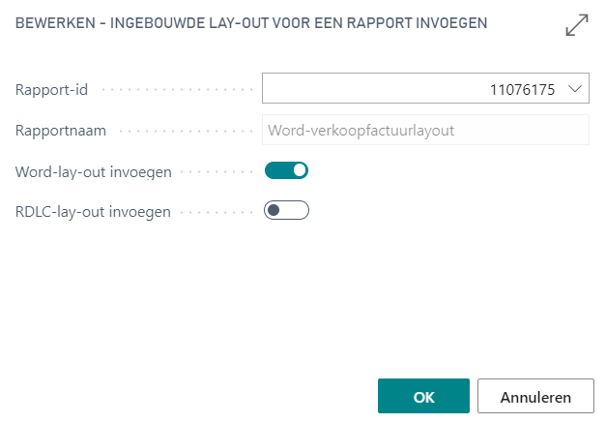Select the Rapportnaam text field

(x=425, y=131)
